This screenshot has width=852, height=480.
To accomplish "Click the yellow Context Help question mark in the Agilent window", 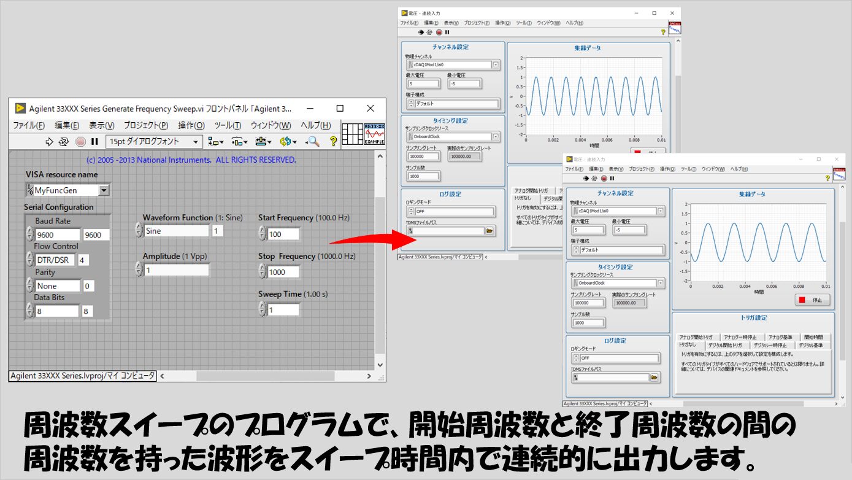I will [334, 142].
